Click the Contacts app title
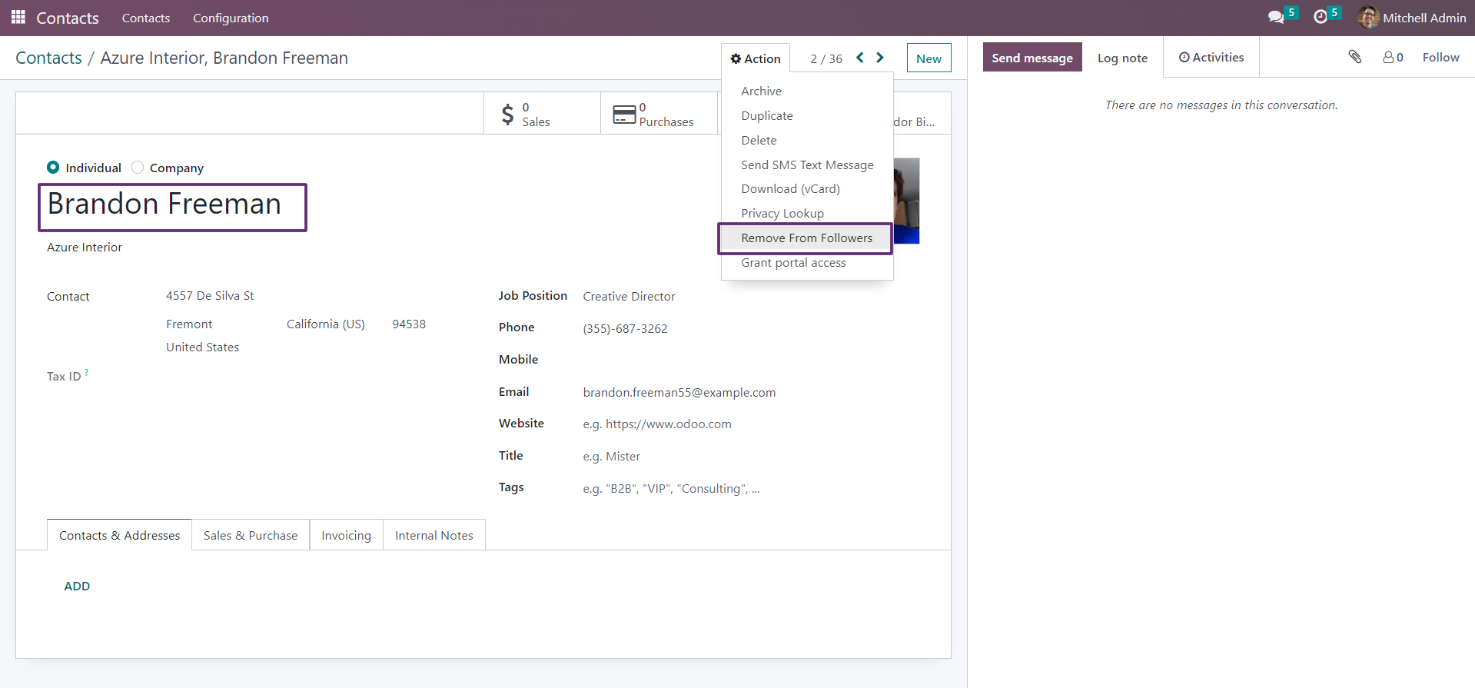 68,18
